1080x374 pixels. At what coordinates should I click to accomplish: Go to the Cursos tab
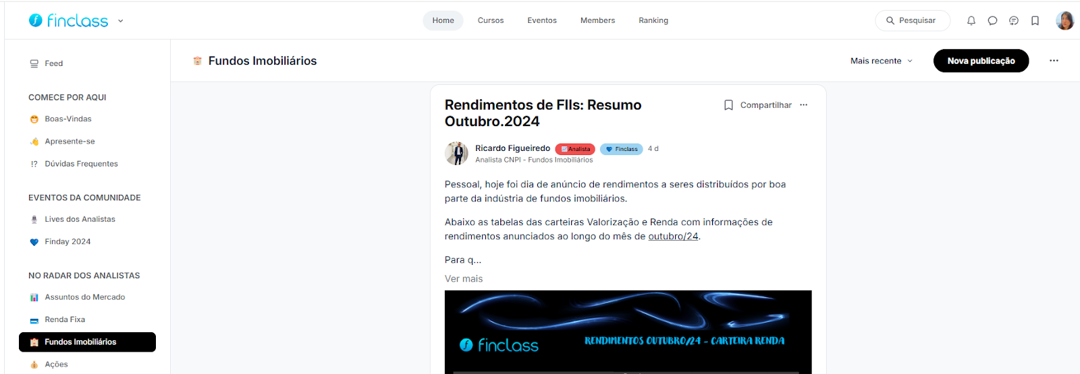click(x=491, y=20)
